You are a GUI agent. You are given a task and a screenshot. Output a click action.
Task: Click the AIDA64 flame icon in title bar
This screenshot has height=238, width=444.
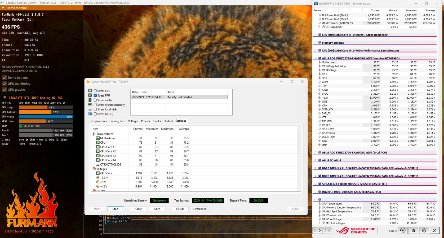click(x=88, y=82)
